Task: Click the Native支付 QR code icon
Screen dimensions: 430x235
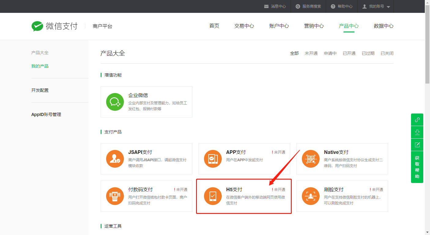Action: click(x=311, y=159)
